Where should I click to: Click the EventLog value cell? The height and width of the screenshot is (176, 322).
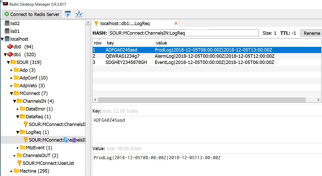pyautogui.click(x=214, y=62)
